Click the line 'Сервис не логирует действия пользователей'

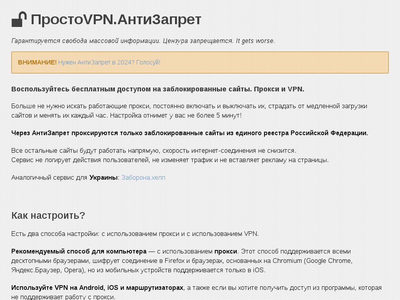click(170, 160)
